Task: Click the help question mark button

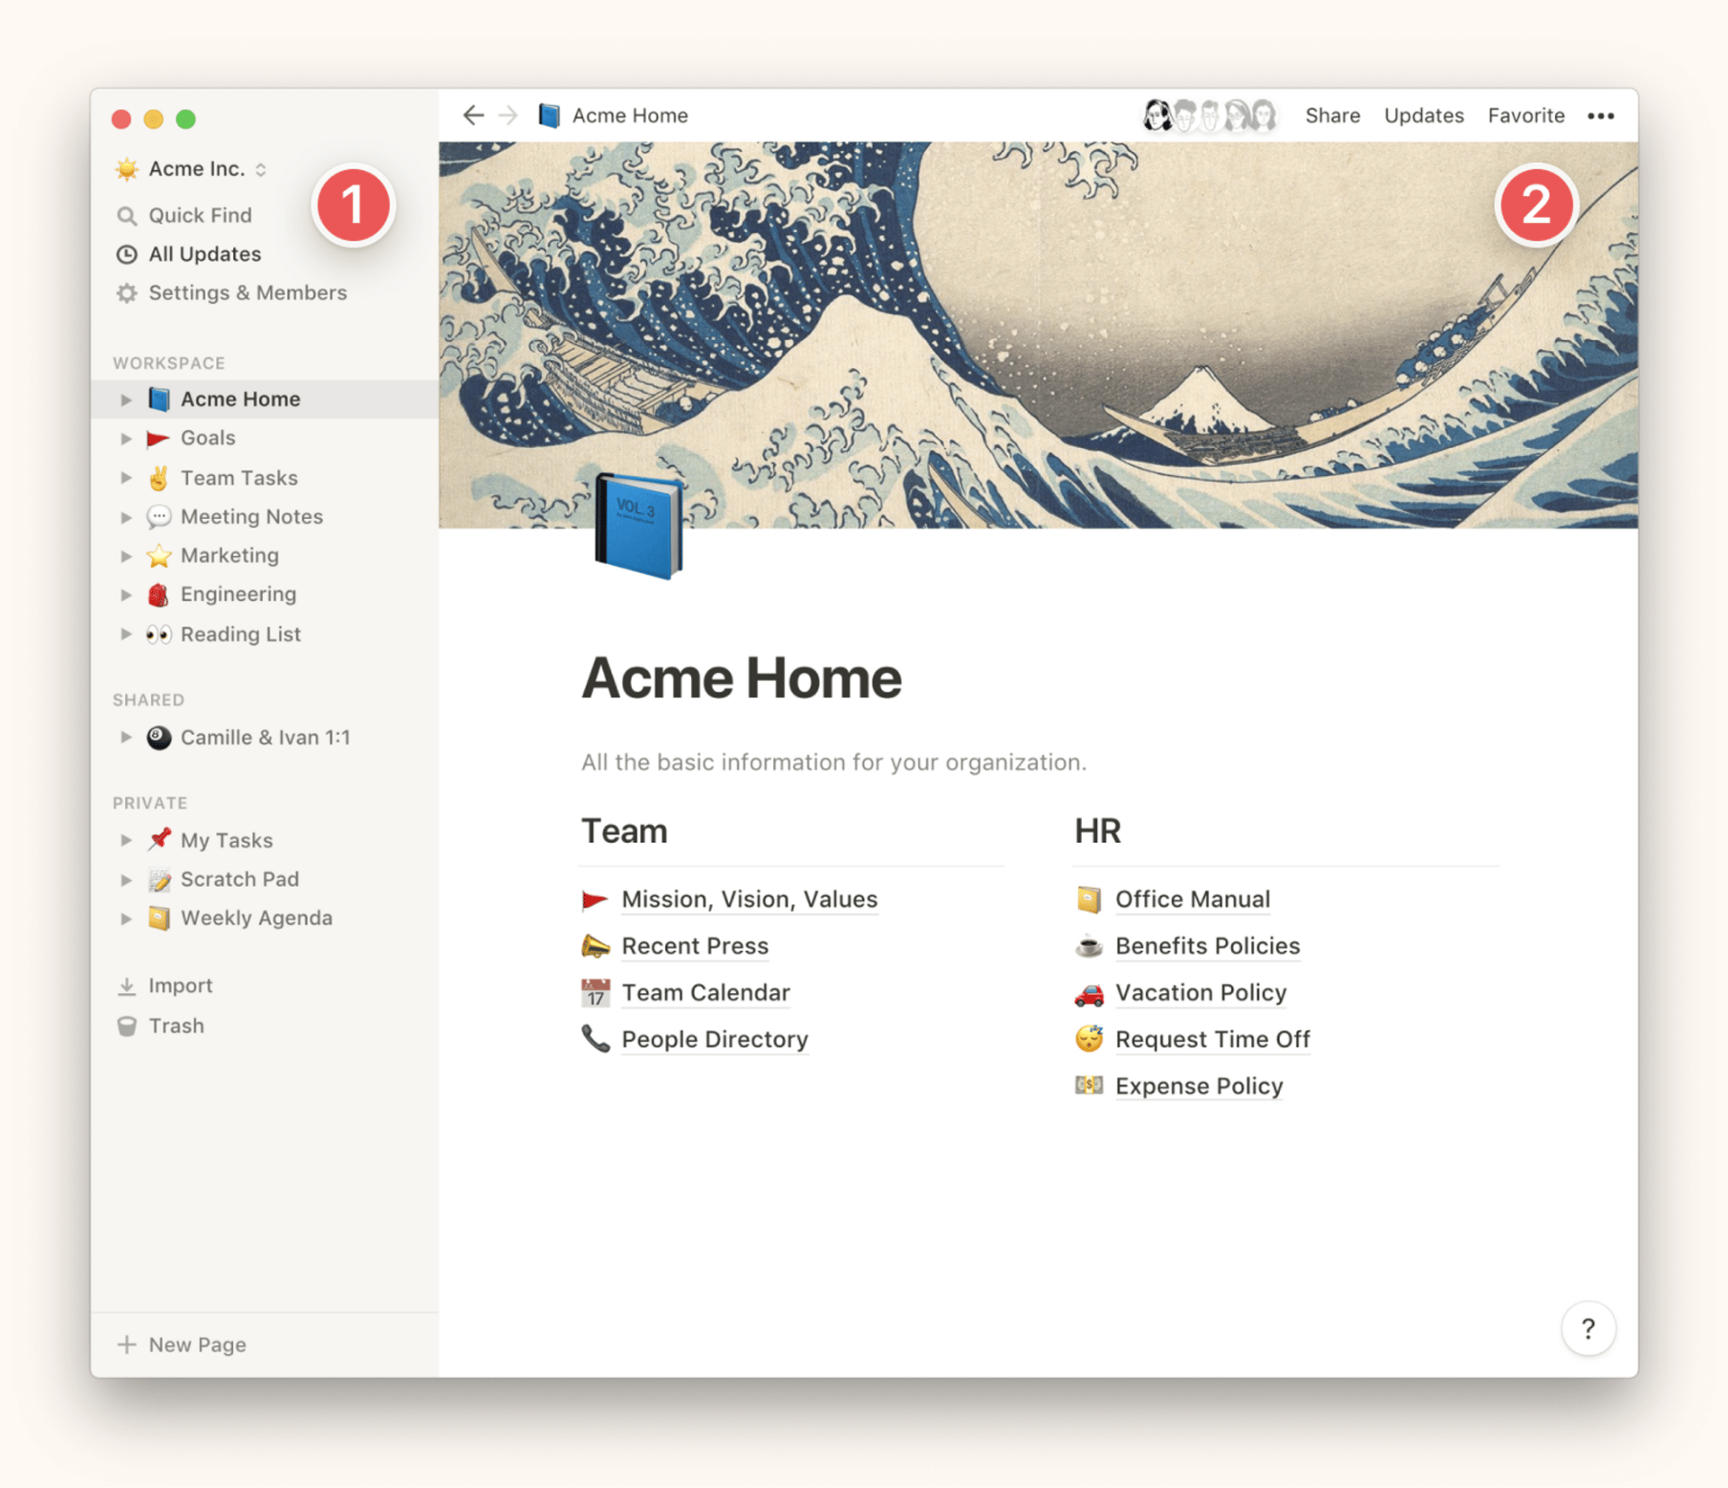Action: click(1588, 1328)
